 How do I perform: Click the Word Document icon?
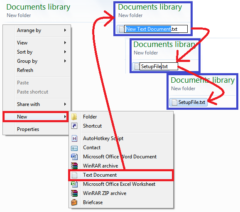pyautogui.click(x=74, y=157)
